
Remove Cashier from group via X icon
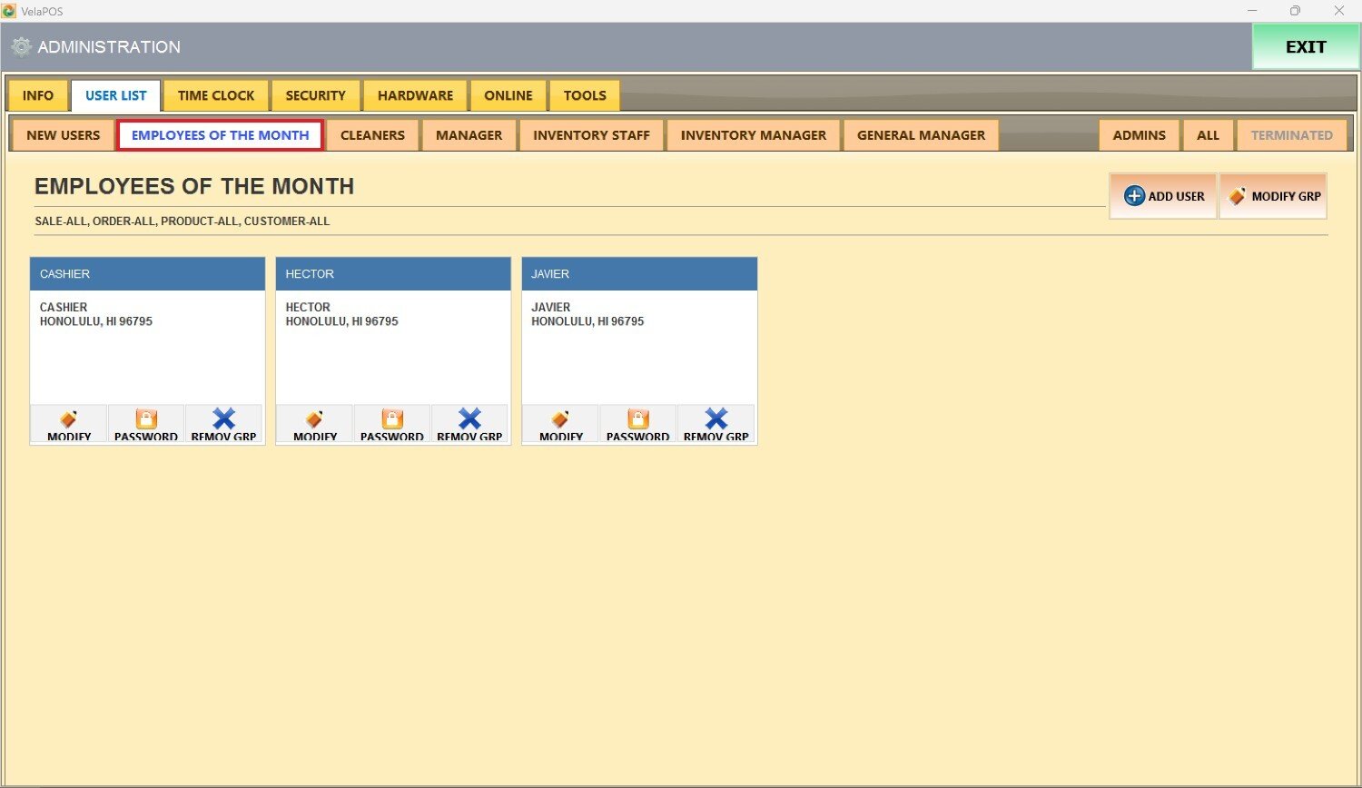[x=223, y=419]
